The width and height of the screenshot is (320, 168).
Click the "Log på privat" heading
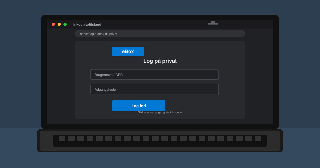(x=160, y=61)
